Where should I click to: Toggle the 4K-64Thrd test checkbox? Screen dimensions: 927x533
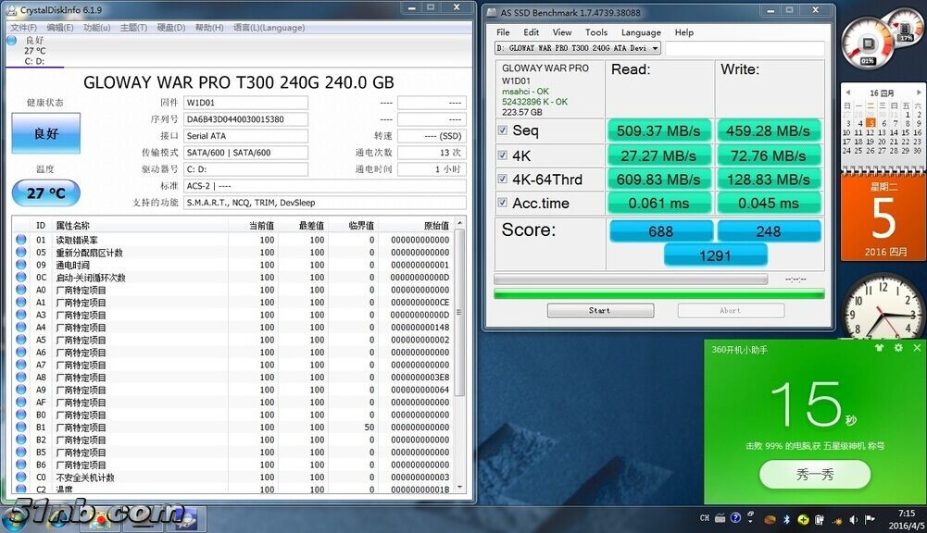(503, 180)
